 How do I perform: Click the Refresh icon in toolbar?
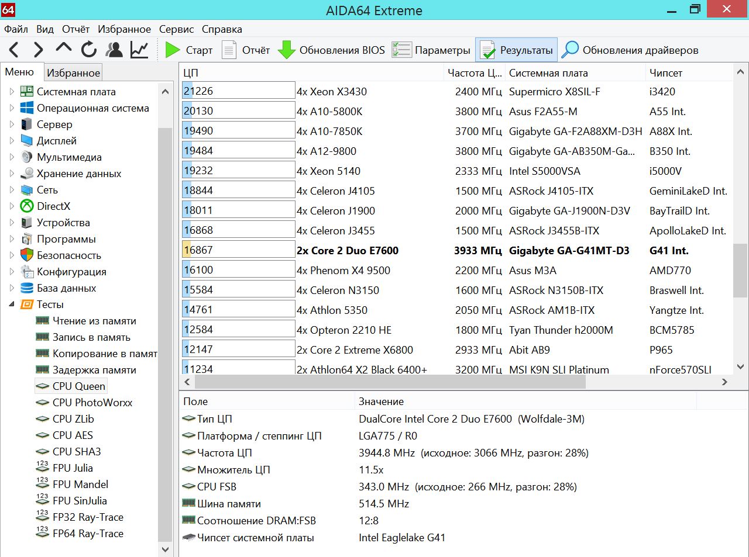coord(89,50)
